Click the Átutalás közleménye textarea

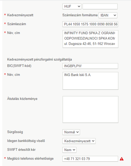click(x=90, y=110)
